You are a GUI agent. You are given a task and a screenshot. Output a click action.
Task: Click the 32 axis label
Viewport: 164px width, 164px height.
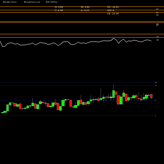157,15
